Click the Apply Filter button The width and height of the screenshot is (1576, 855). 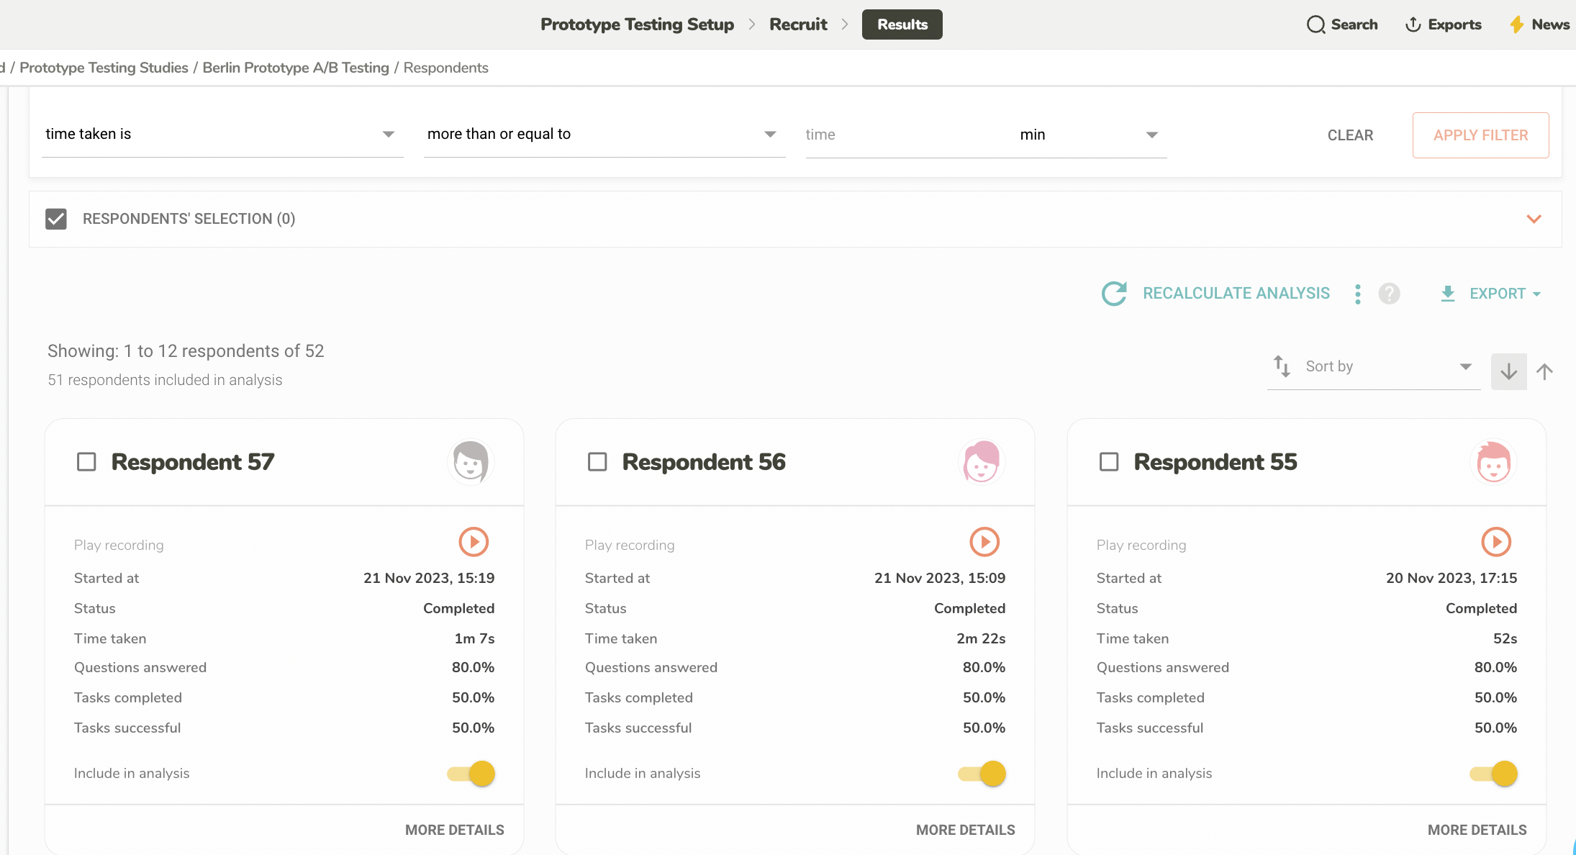click(x=1480, y=135)
